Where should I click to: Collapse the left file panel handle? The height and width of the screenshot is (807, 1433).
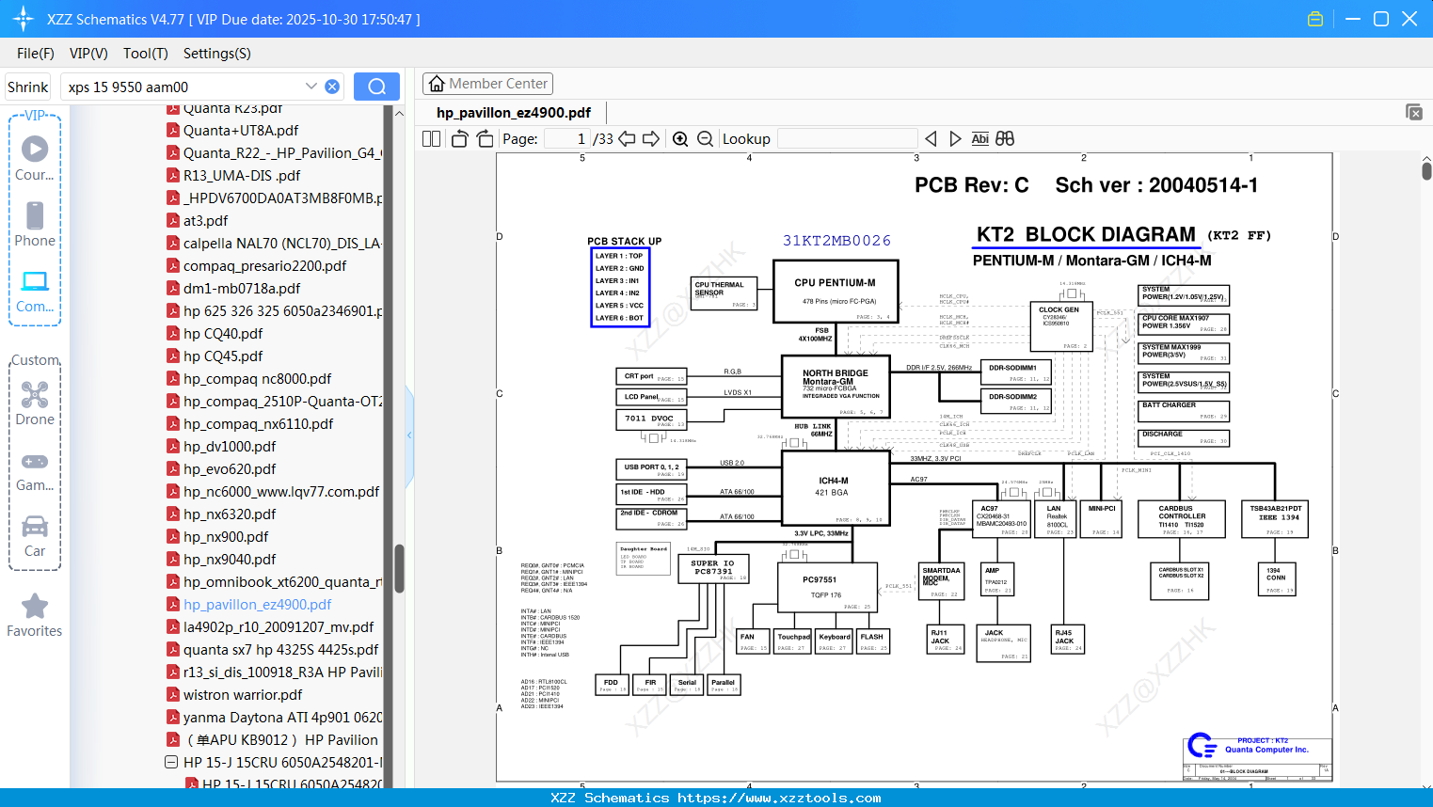click(x=409, y=435)
